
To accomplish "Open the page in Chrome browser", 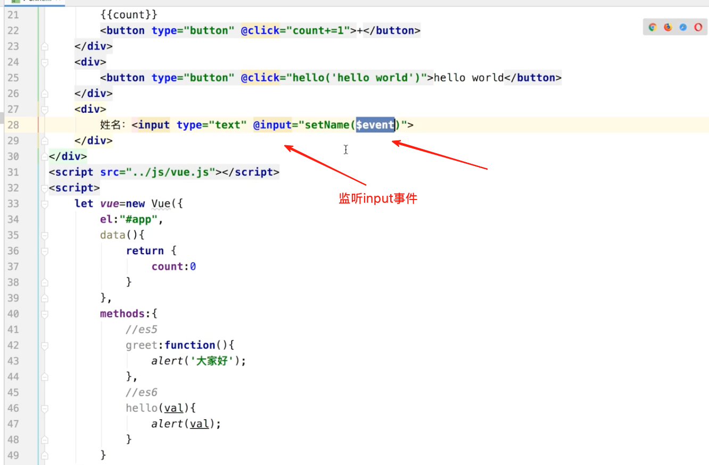I will point(653,27).
